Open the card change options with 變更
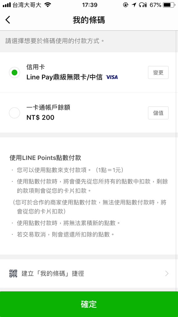The image size is (178, 317). click(158, 72)
